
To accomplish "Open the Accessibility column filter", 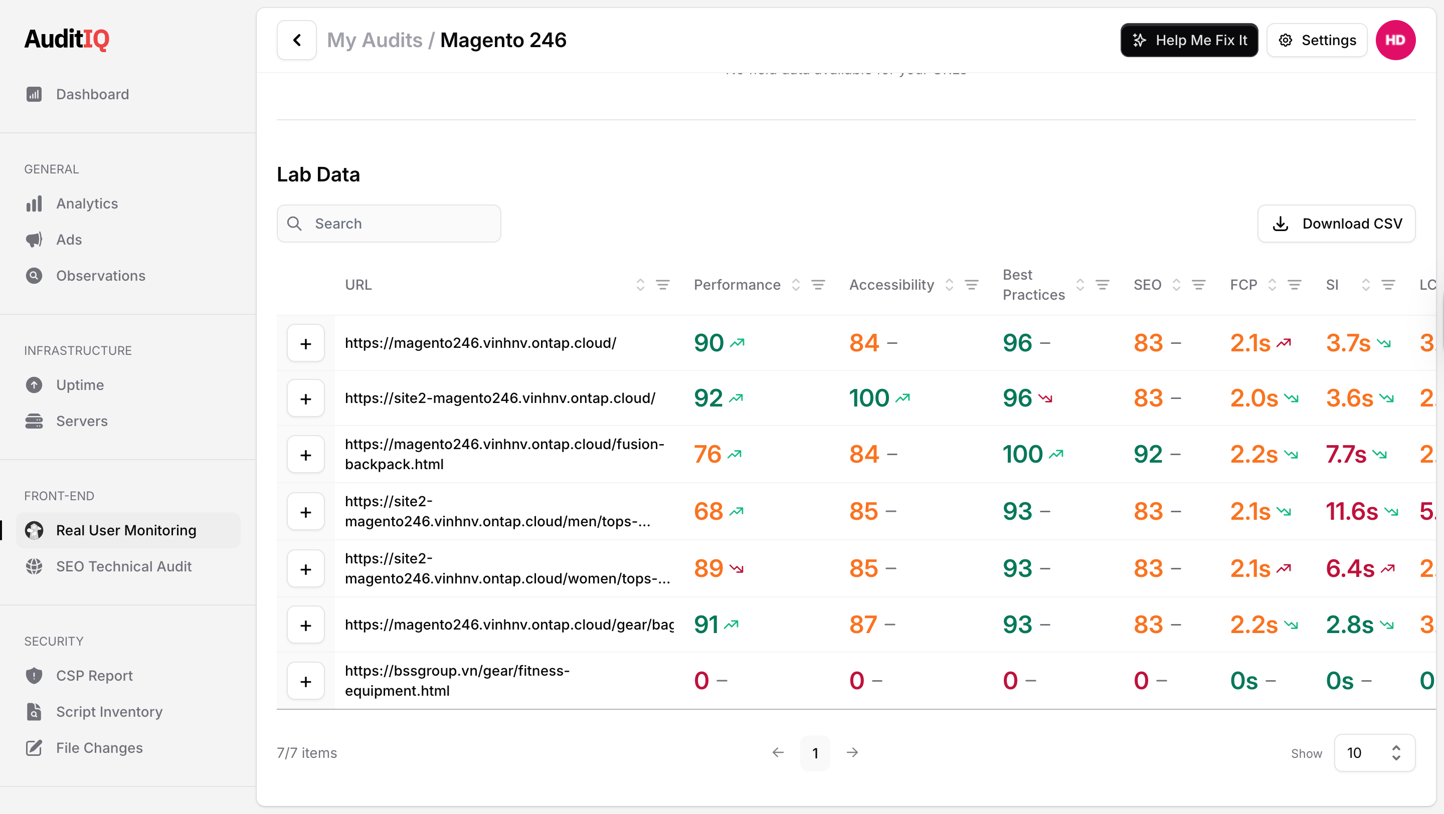I will (972, 285).
